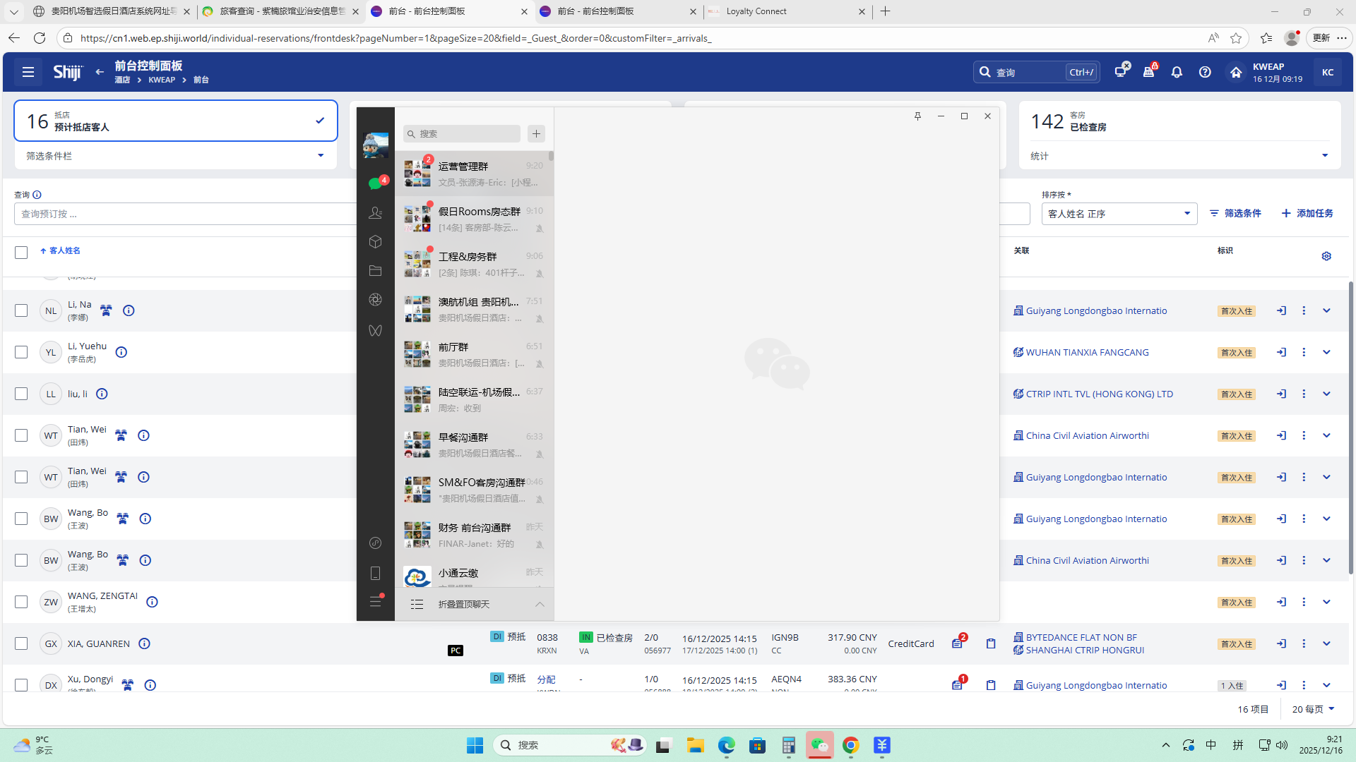Click the 查询预订 search input field
Image resolution: width=1356 pixels, height=762 pixels.
point(184,214)
